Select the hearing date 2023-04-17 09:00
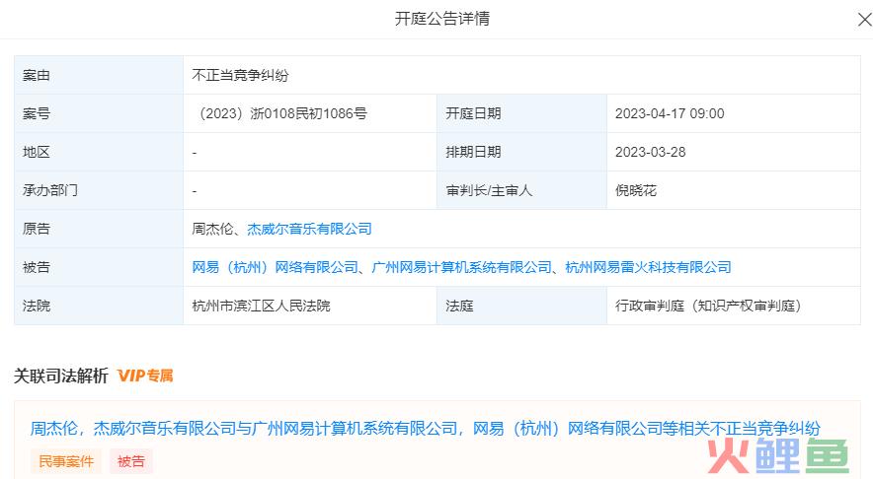873x479 pixels. pos(670,113)
